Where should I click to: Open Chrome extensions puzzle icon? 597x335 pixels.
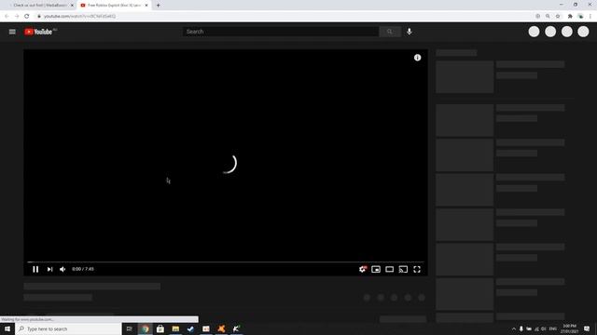pyautogui.click(x=570, y=16)
